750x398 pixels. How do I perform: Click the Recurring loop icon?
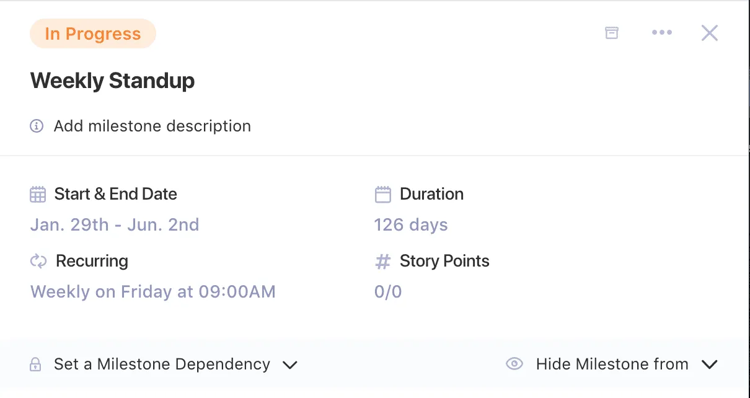click(37, 261)
